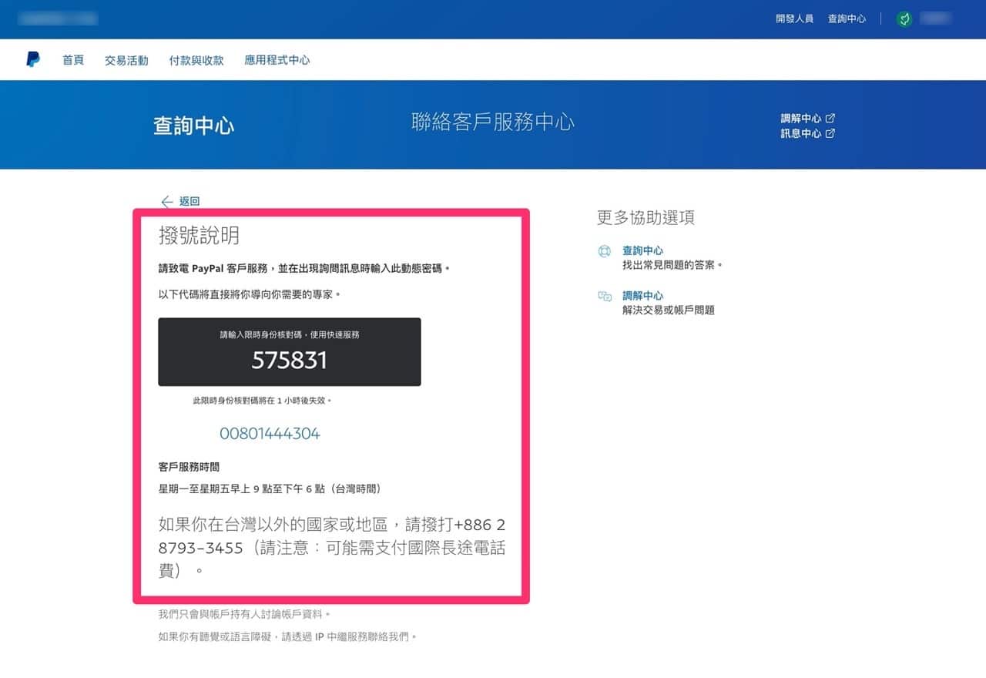The image size is (986, 678).
Task: Click the blurred username beside the avatar
Action: coord(935,18)
